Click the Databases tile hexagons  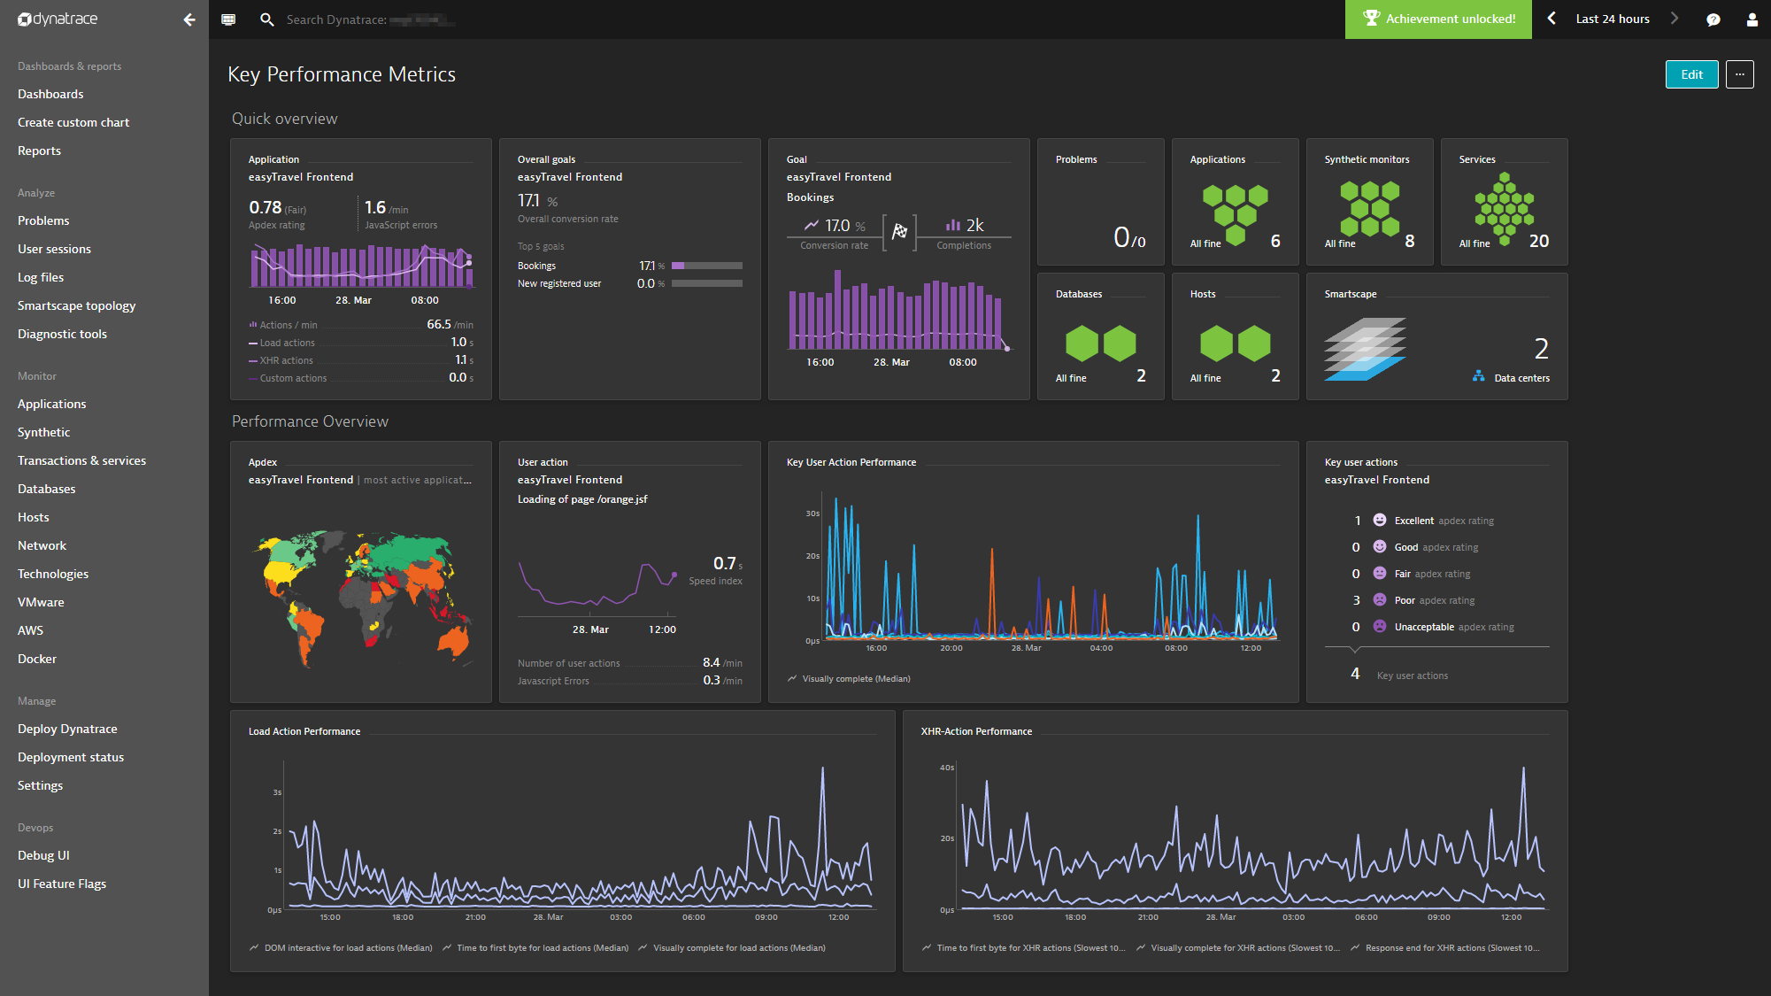pyautogui.click(x=1100, y=344)
